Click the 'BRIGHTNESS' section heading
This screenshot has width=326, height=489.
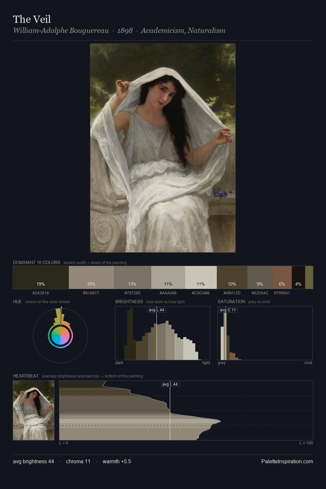coord(129,302)
